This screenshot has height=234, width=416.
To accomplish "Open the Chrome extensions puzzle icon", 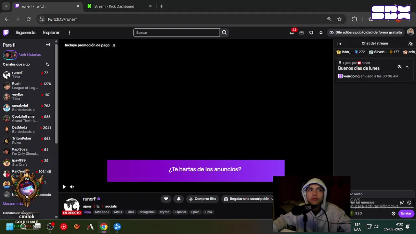I will pyautogui.click(x=355, y=19).
